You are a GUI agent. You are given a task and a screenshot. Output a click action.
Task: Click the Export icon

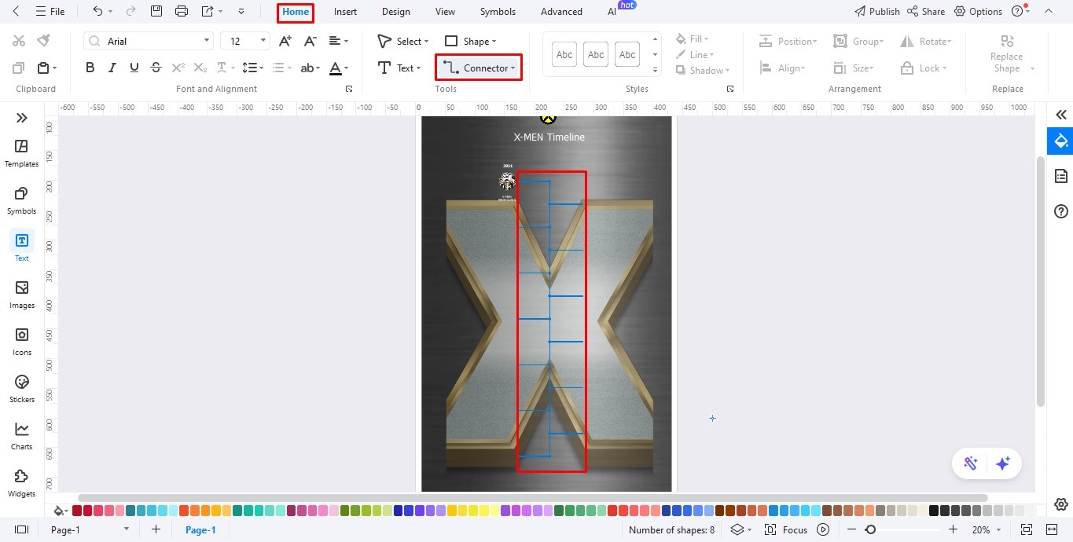pyautogui.click(x=208, y=12)
